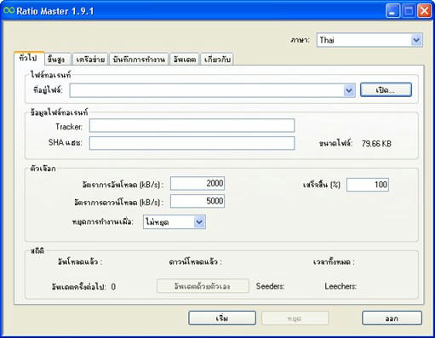Click the Leechers: label

click(341, 286)
